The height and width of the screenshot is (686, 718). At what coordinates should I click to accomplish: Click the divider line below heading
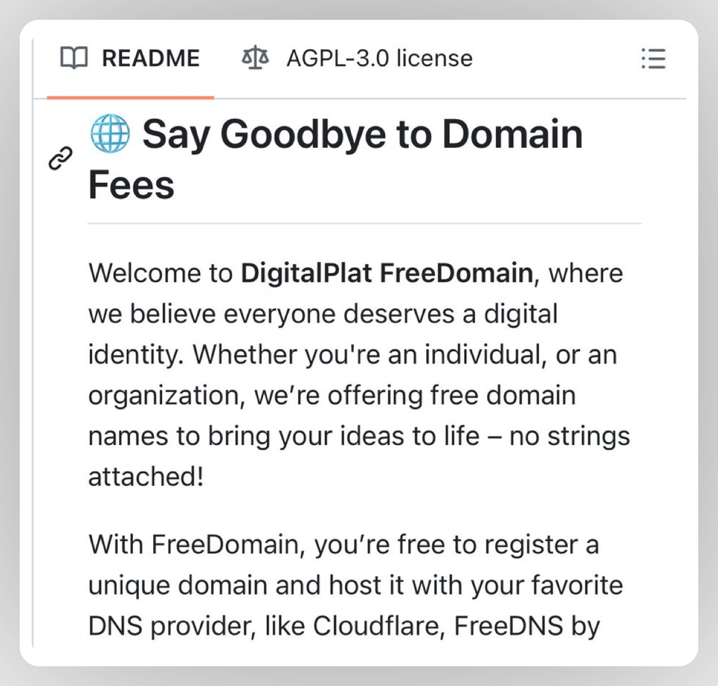[364, 223]
